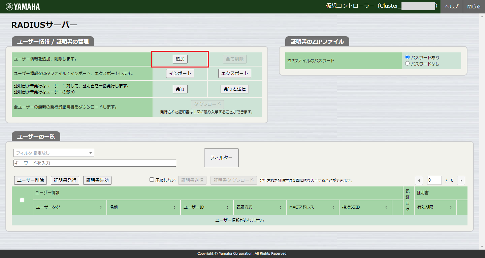Click the previous page arrow in user list

click(419, 180)
